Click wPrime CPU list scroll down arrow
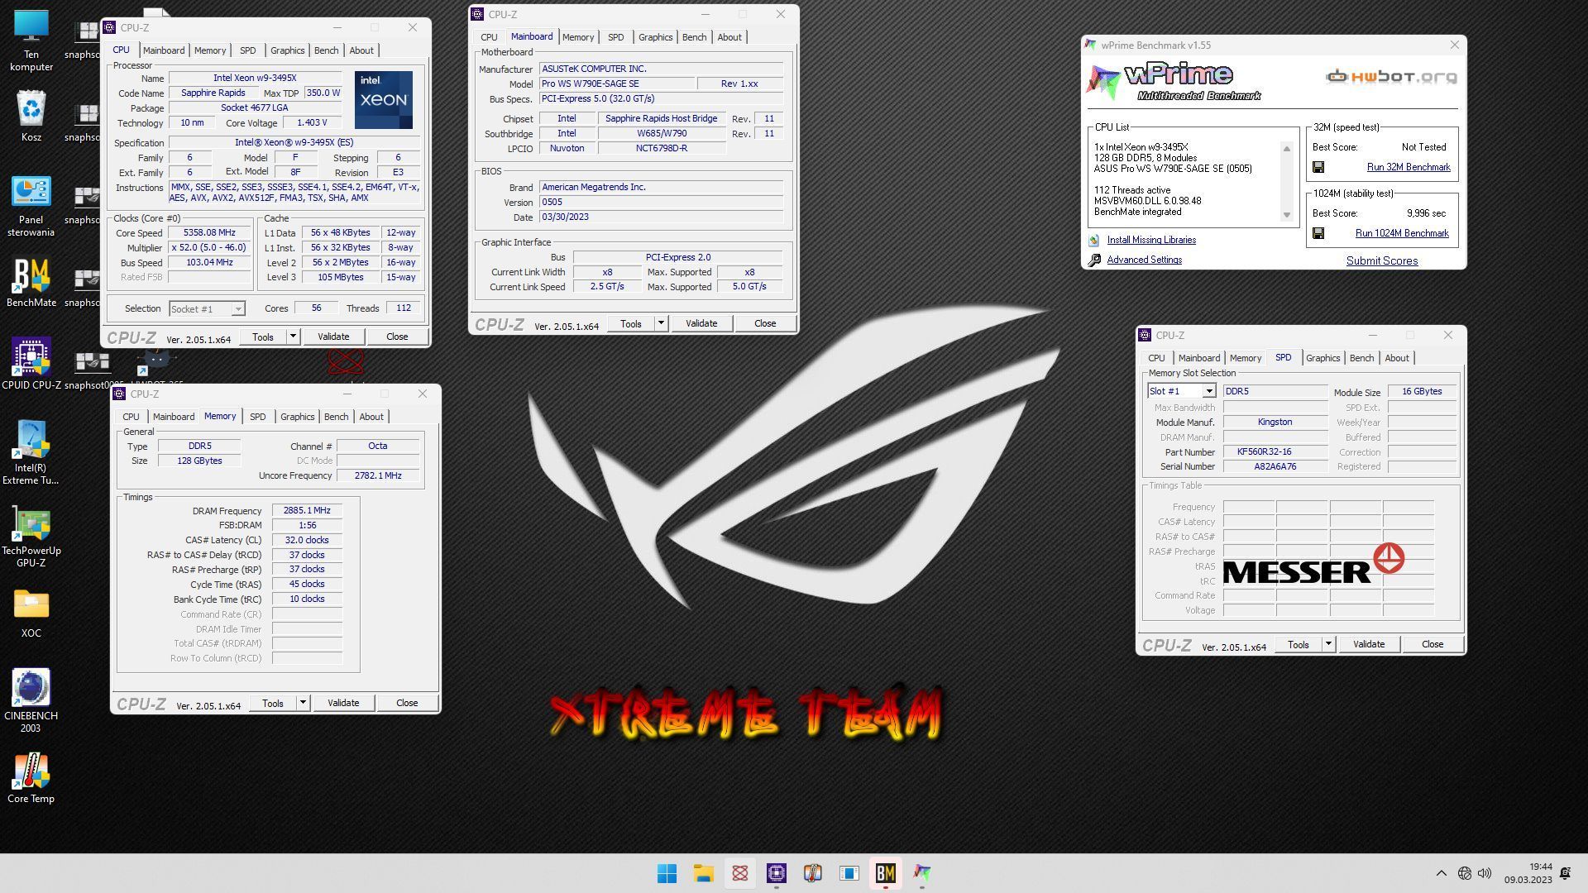The width and height of the screenshot is (1588, 893). point(1286,215)
